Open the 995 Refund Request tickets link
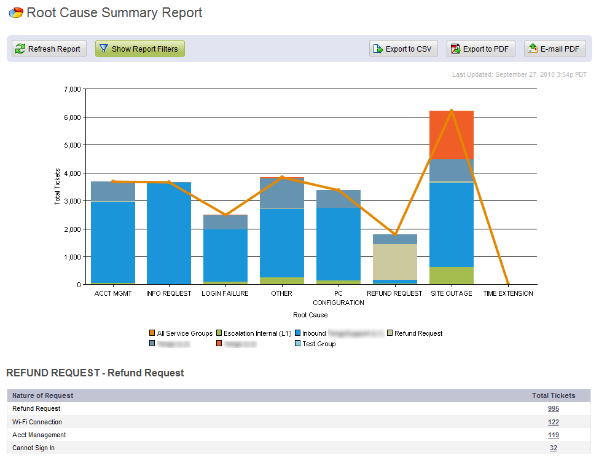 pos(553,408)
